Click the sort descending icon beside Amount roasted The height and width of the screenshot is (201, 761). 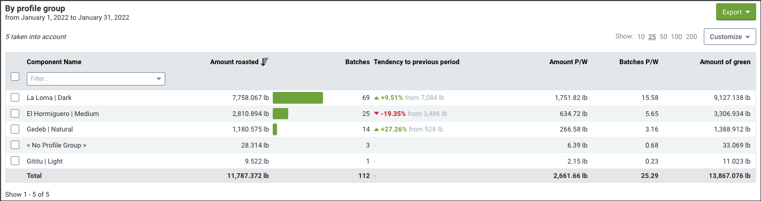pyautogui.click(x=264, y=62)
